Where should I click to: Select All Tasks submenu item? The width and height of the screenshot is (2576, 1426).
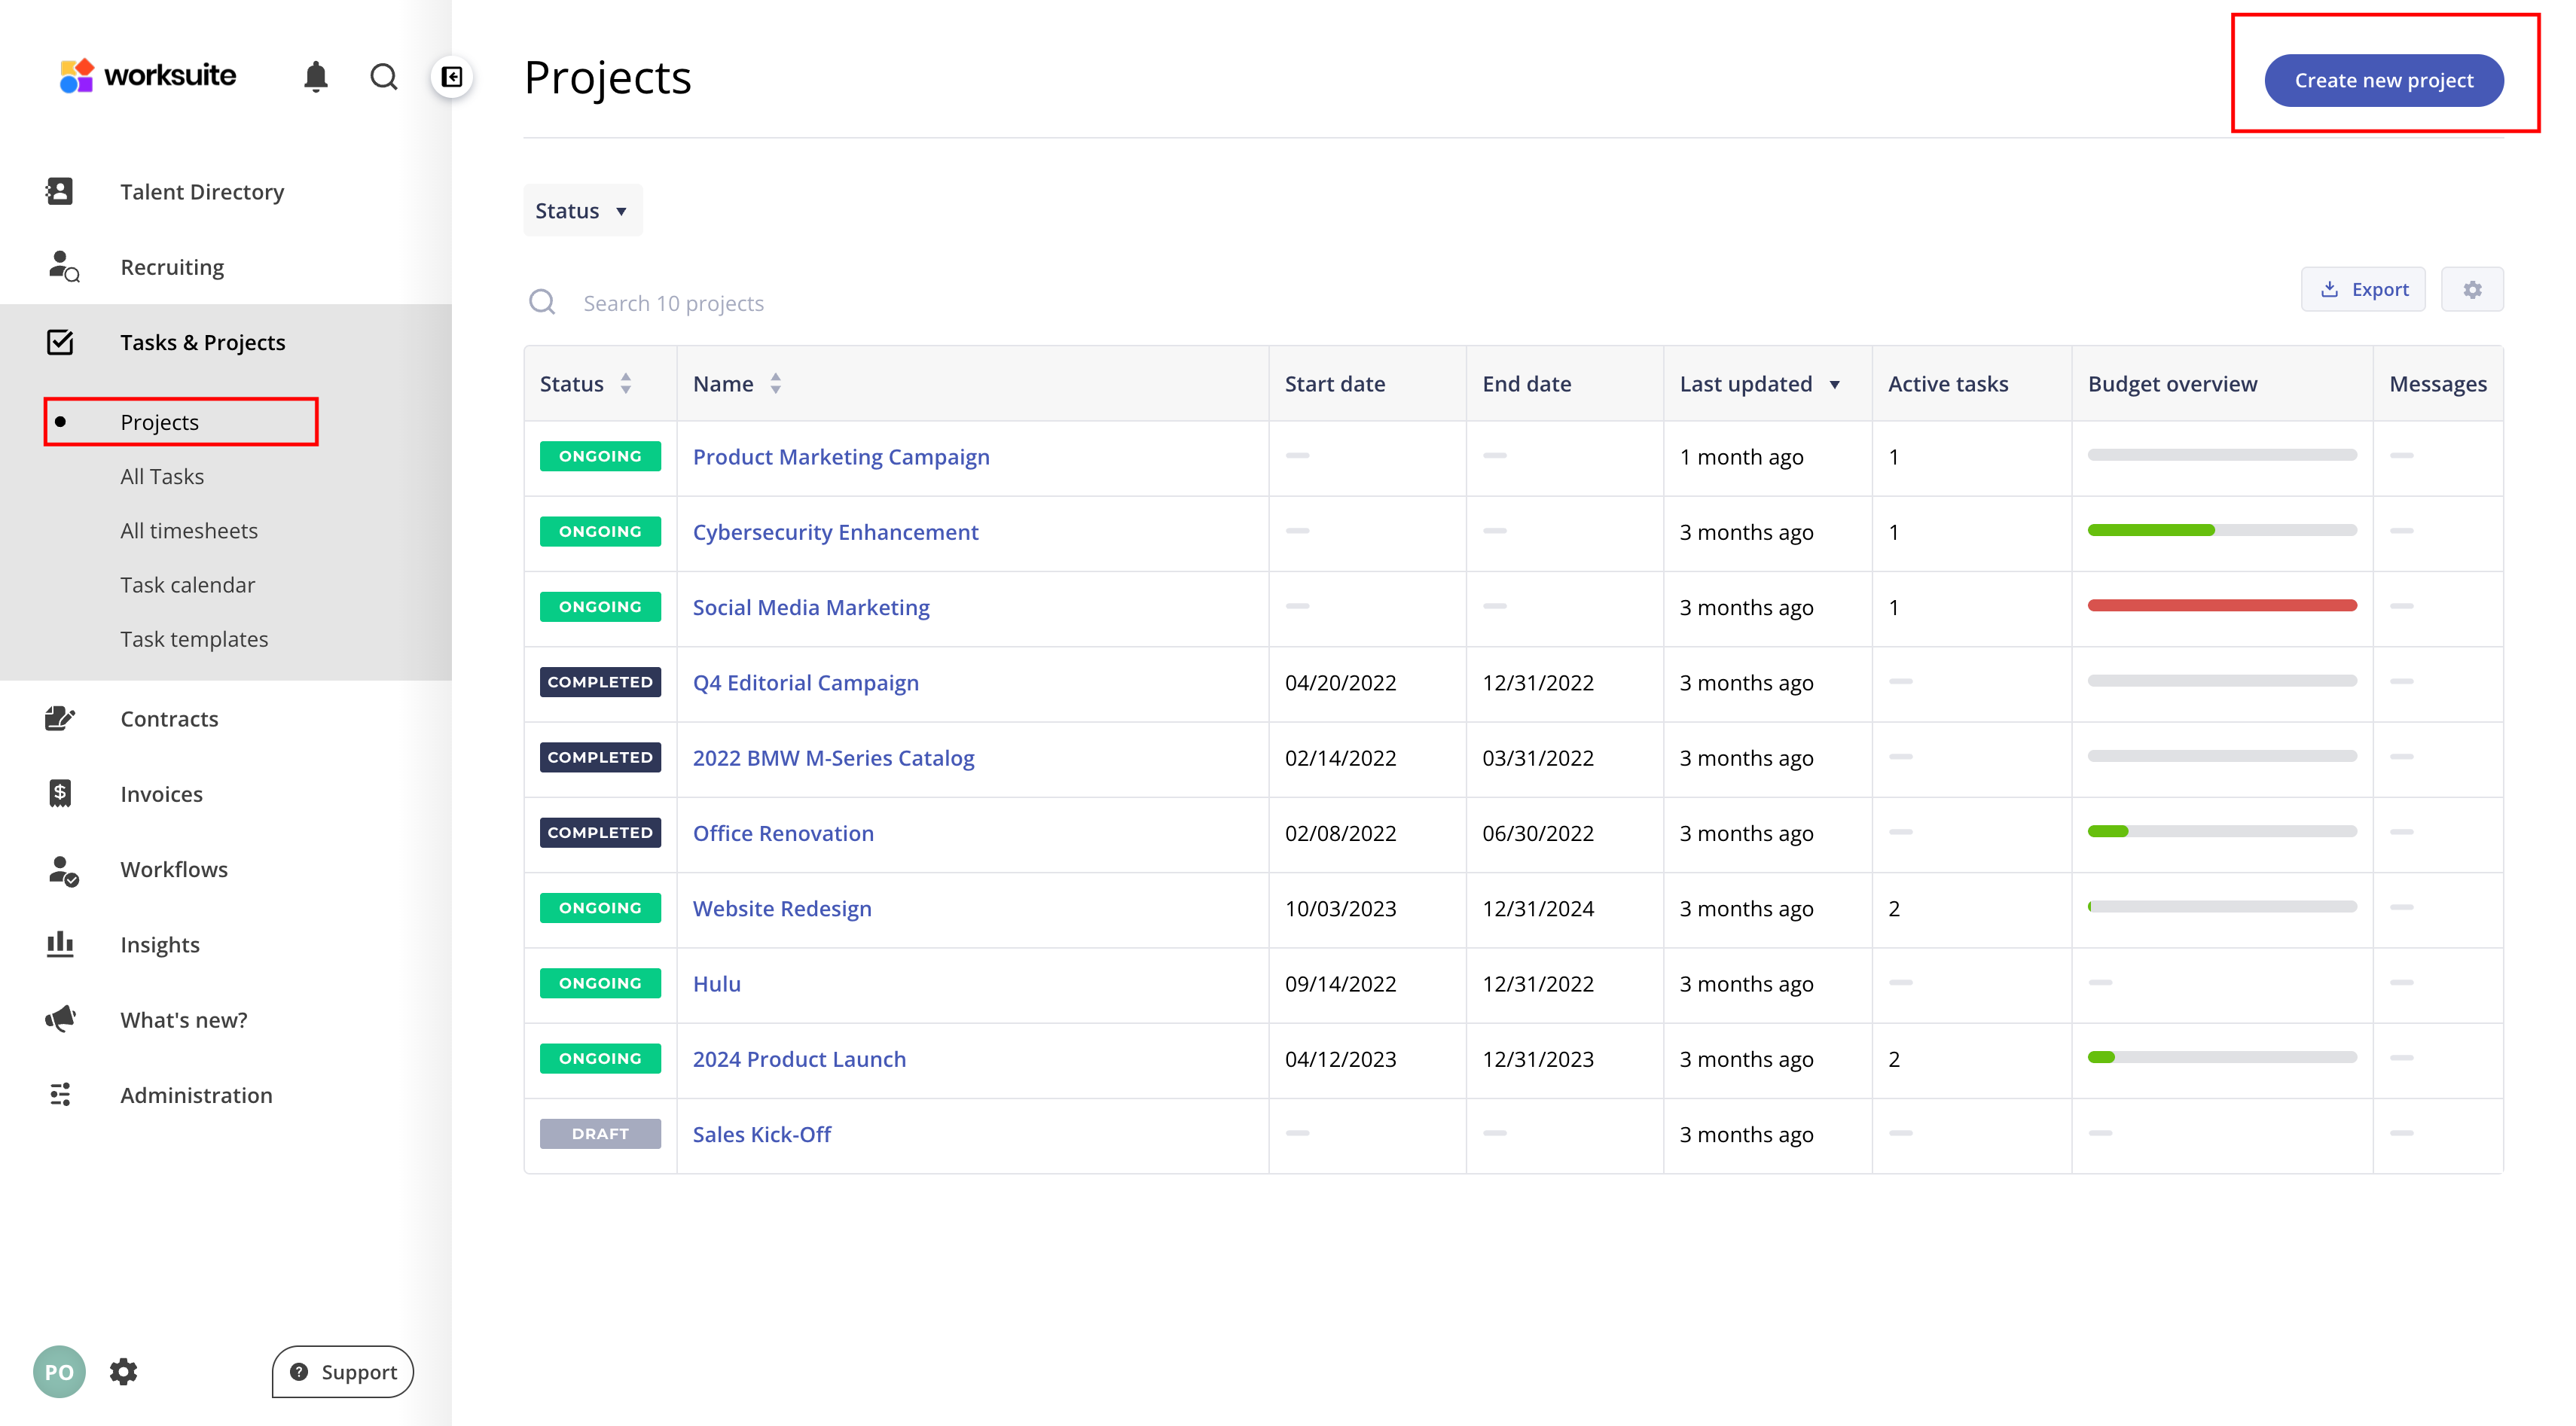point(162,477)
